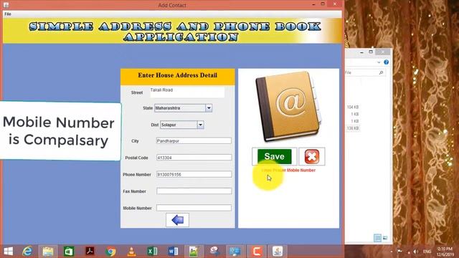Image resolution: width=459 pixels, height=258 pixels.
Task: Switch Explorer to details view icon
Action: pyautogui.click(x=377, y=238)
